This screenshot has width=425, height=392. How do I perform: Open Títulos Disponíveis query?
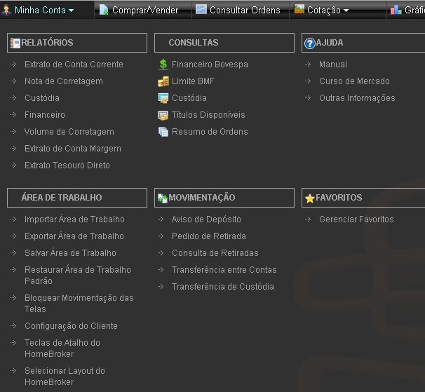(x=208, y=115)
